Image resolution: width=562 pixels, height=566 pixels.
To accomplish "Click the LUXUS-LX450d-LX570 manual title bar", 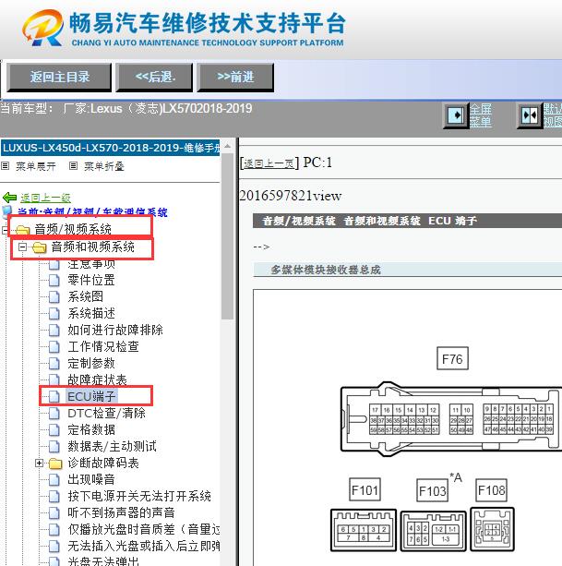I will (111, 148).
